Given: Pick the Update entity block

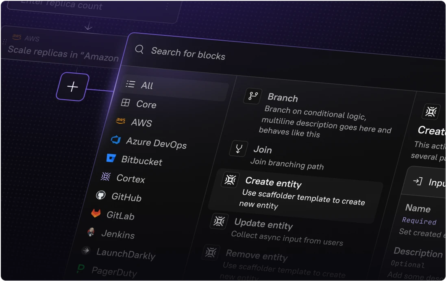Looking at the screenshot, I should click(263, 224).
